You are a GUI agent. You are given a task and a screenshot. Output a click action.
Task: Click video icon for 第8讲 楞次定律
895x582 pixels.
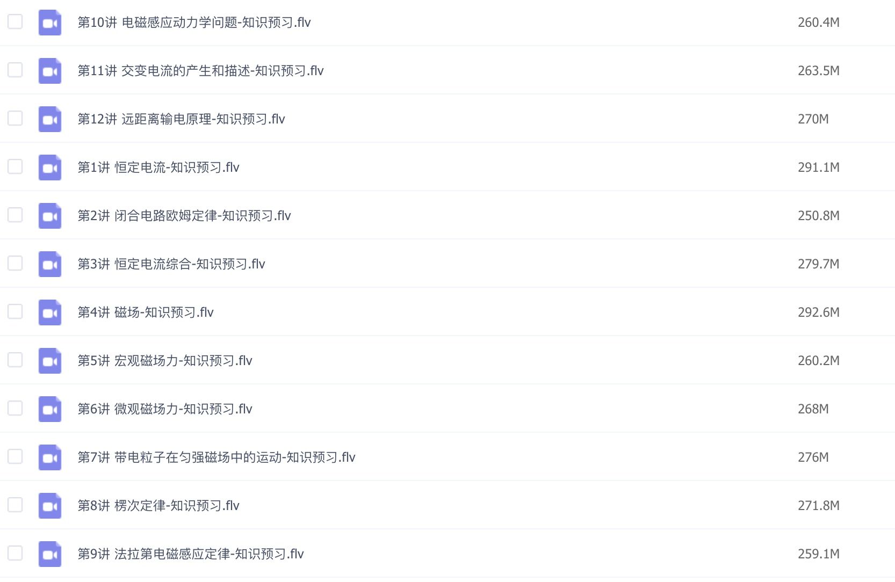50,506
